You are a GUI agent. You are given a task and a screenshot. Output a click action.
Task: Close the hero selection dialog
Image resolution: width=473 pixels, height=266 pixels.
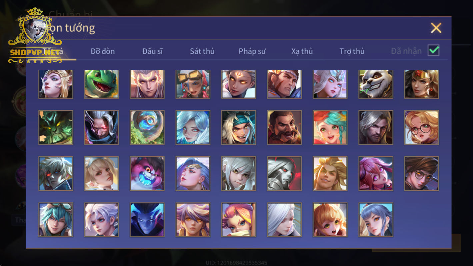pos(436,28)
